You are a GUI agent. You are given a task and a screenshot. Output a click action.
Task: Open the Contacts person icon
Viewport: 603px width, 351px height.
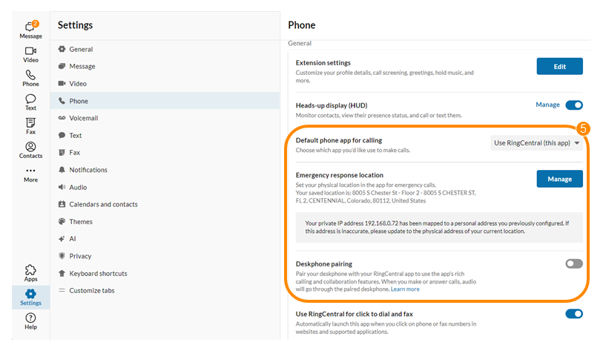(x=30, y=148)
